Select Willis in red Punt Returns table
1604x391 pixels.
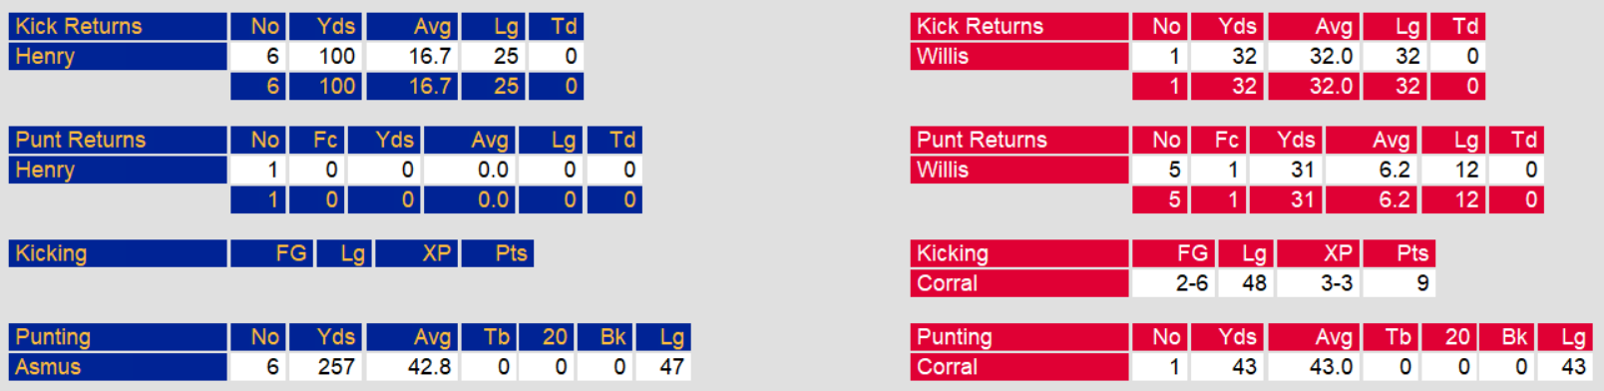coord(943,171)
